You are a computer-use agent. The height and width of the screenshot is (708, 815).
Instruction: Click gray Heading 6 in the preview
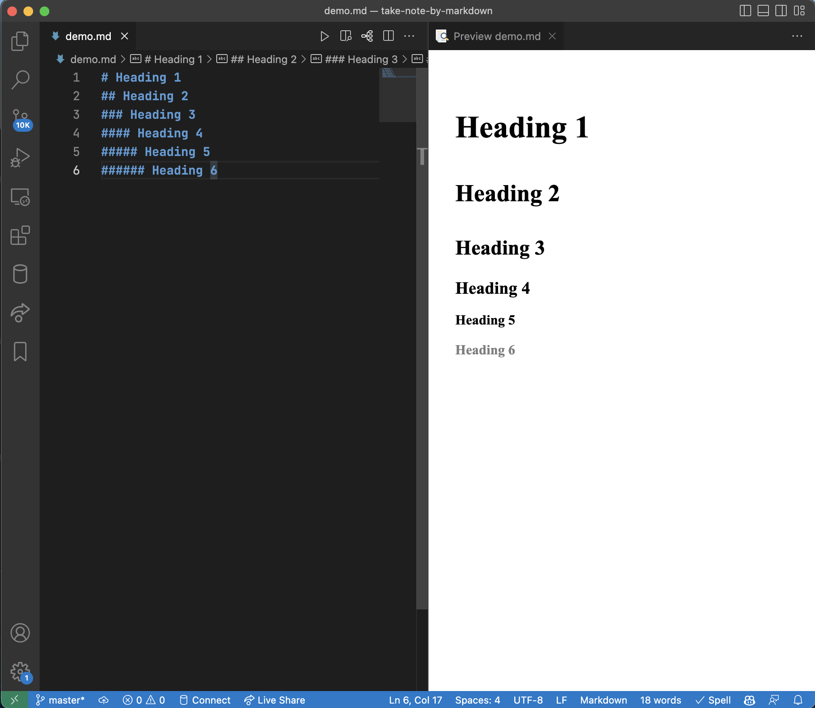point(485,350)
